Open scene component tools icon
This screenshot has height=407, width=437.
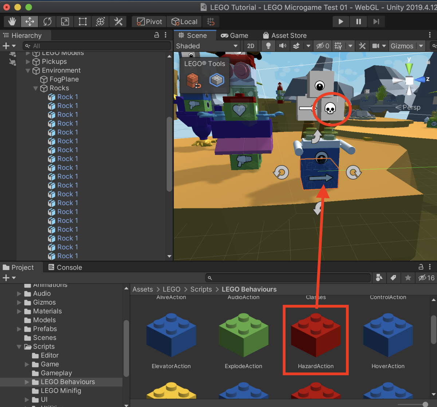(362, 46)
